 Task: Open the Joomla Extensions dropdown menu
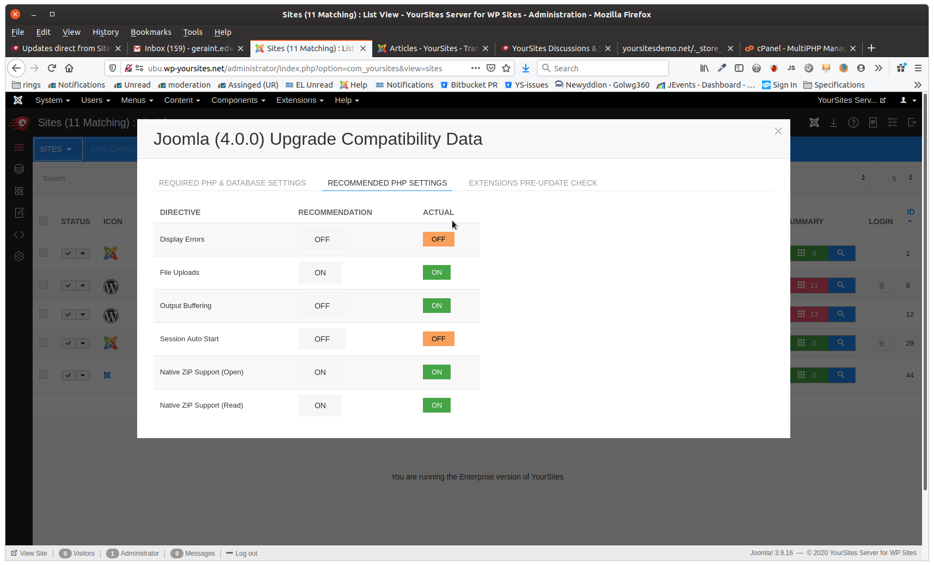click(300, 100)
